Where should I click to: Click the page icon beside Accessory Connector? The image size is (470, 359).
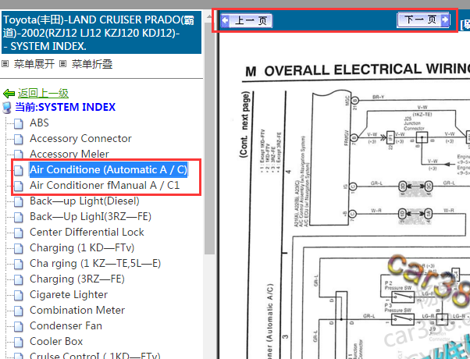(19, 139)
